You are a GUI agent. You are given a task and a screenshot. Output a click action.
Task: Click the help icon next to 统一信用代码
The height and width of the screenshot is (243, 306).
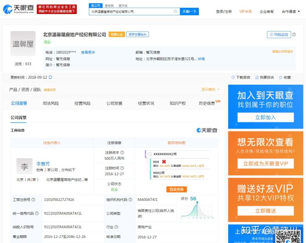[37, 213]
